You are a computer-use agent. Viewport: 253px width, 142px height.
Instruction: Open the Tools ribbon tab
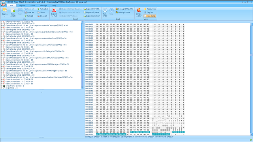(32, 6)
